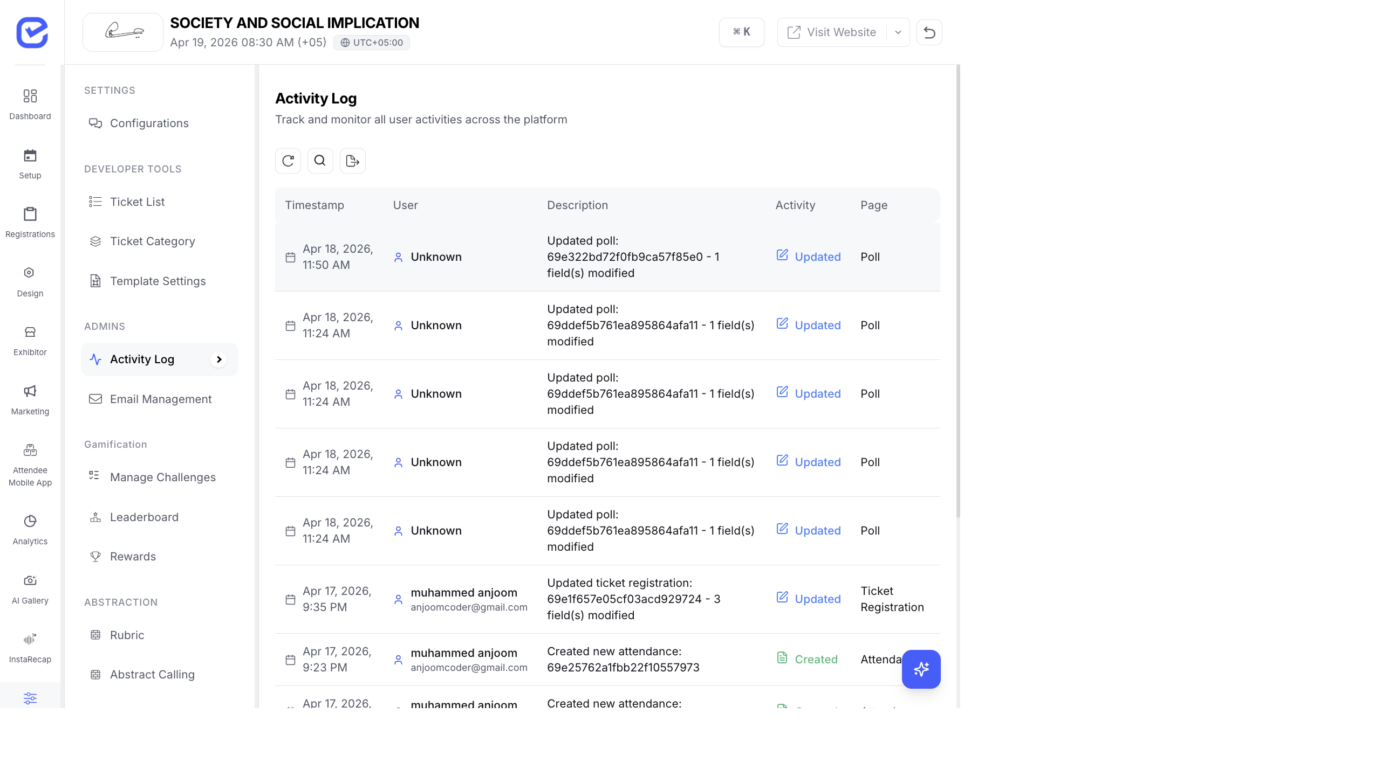Click the Activity column header
Image resolution: width=1381 pixels, height=776 pixels.
coord(795,205)
